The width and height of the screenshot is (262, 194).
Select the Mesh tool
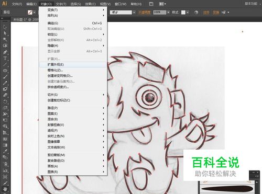click(x=5, y=139)
